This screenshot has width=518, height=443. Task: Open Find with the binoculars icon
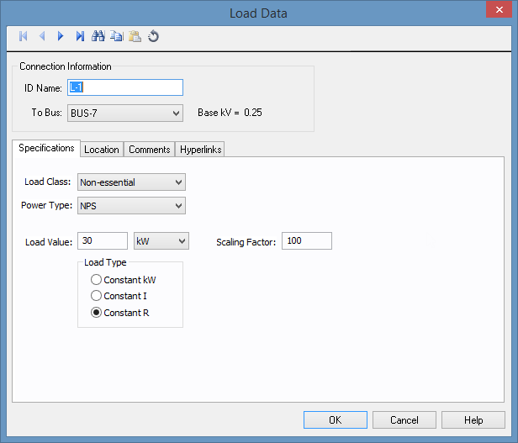(x=98, y=36)
